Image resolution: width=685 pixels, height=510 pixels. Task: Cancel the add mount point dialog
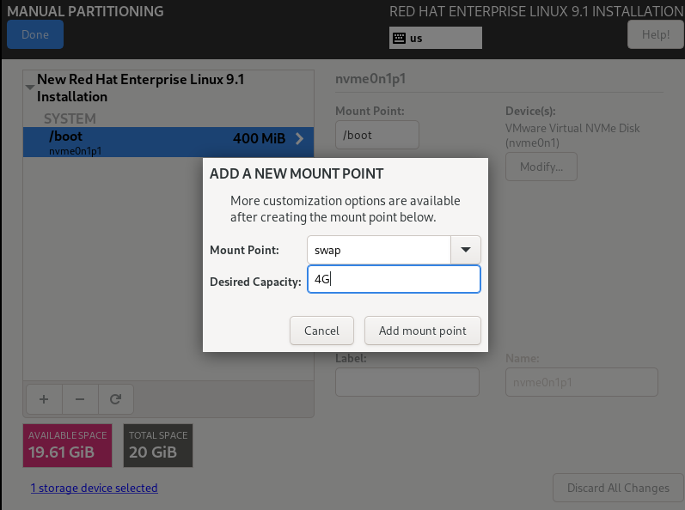(321, 331)
